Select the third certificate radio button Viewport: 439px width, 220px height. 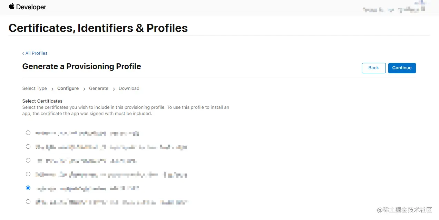[x=28, y=160]
